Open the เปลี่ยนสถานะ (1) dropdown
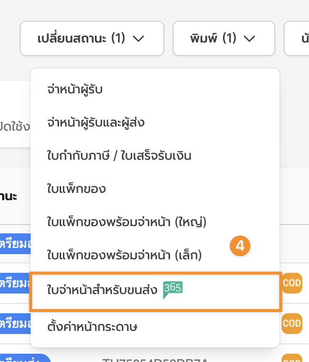Image resolution: width=309 pixels, height=362 pixels. coord(92,38)
